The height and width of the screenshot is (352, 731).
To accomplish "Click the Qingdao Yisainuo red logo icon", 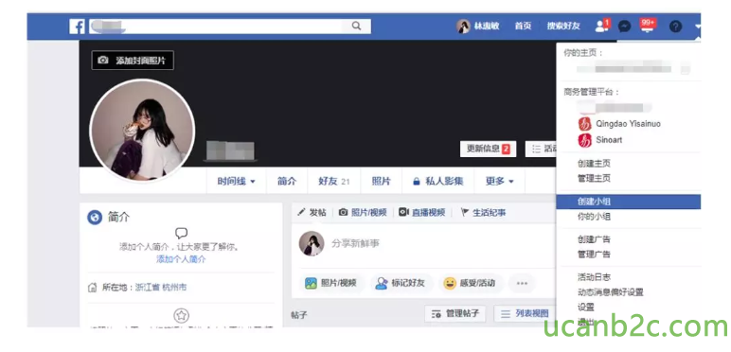I will coord(584,124).
